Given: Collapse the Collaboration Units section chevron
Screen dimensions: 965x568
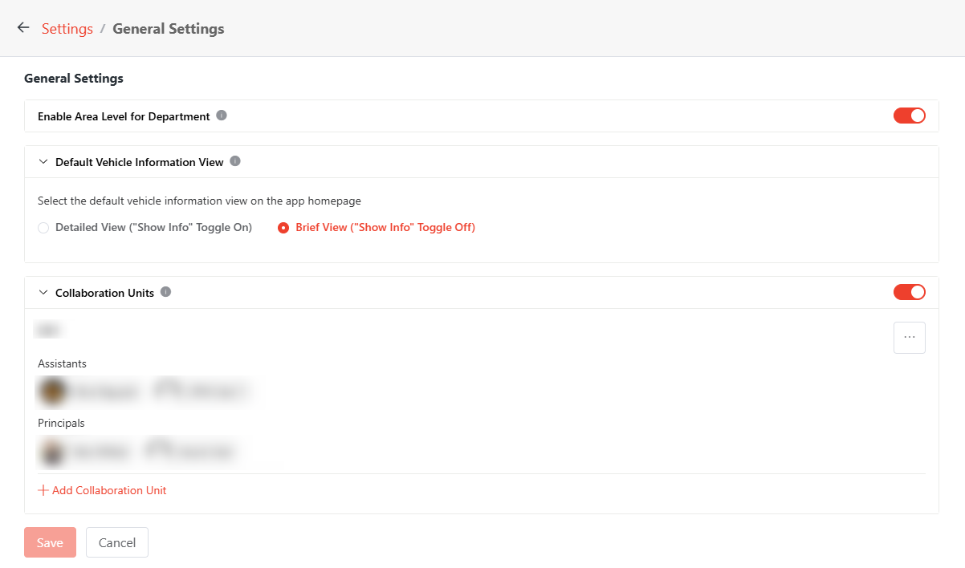Looking at the screenshot, I should point(43,293).
